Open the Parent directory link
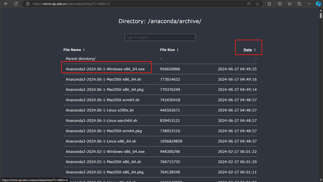This screenshot has width=323, height=182. 80,59
